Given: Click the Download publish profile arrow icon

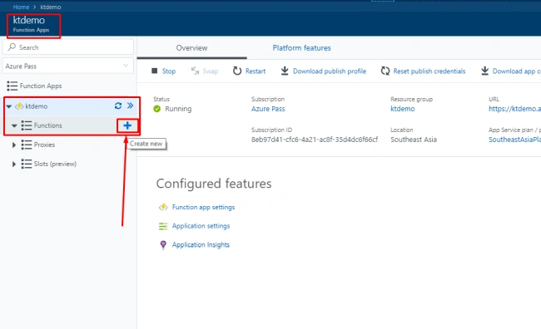Looking at the screenshot, I should click(x=285, y=71).
